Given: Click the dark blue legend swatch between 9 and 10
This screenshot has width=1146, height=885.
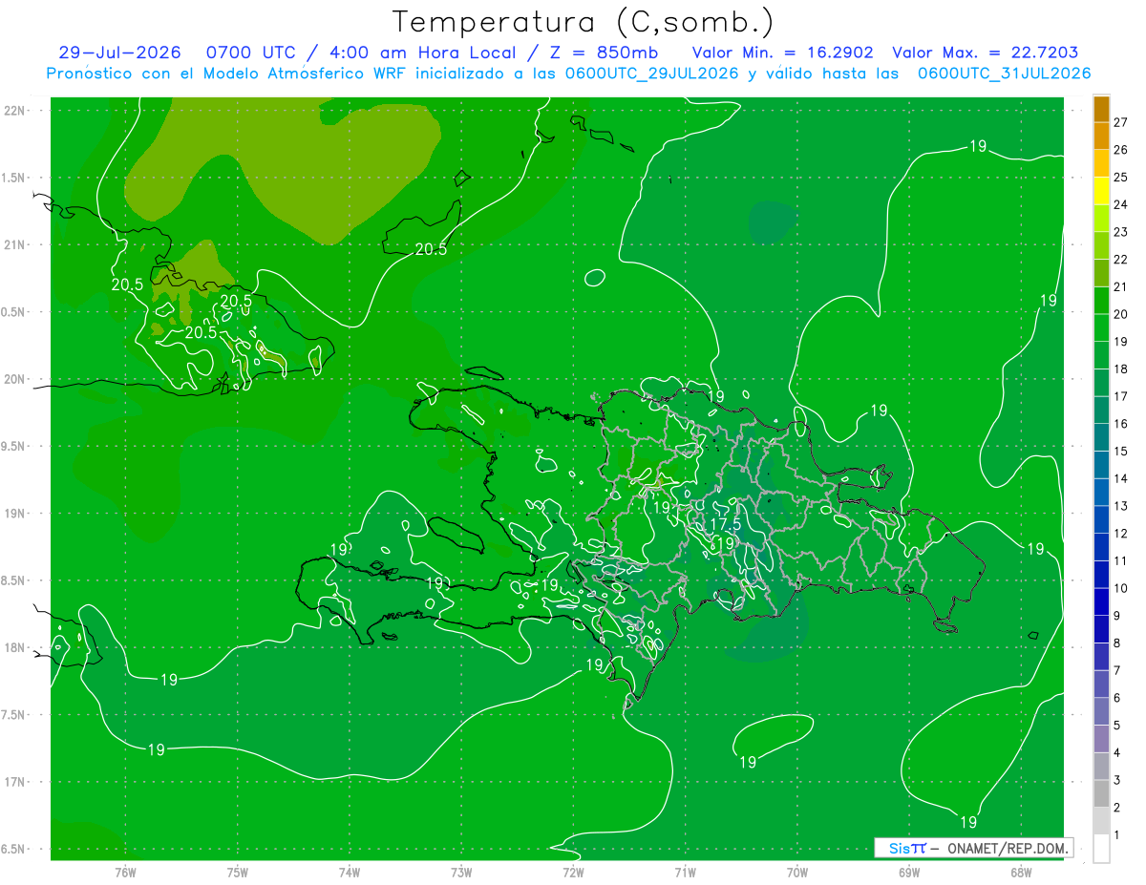Looking at the screenshot, I should click(1101, 602).
